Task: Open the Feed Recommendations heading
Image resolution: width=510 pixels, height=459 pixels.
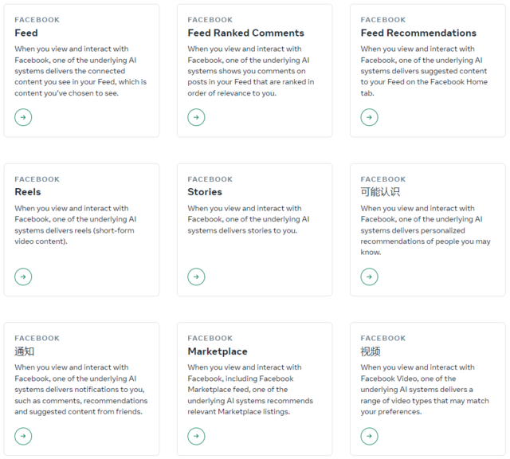Action: pos(418,33)
